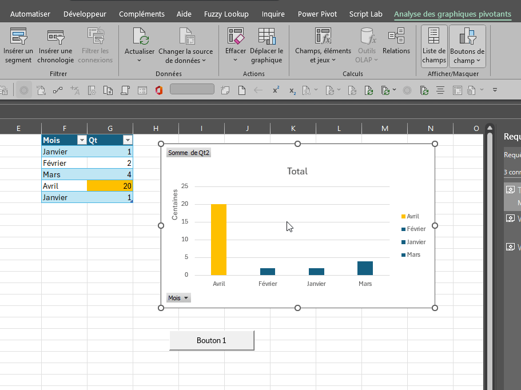The height and width of the screenshot is (390, 521).
Task: Open the Automatiser tab
Action: 30,14
